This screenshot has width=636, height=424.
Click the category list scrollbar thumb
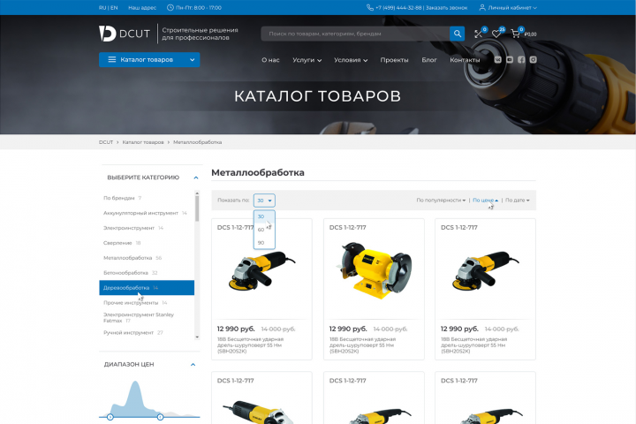coord(197,208)
